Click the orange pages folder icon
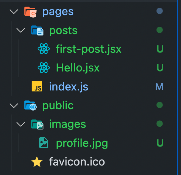 click(x=30, y=12)
